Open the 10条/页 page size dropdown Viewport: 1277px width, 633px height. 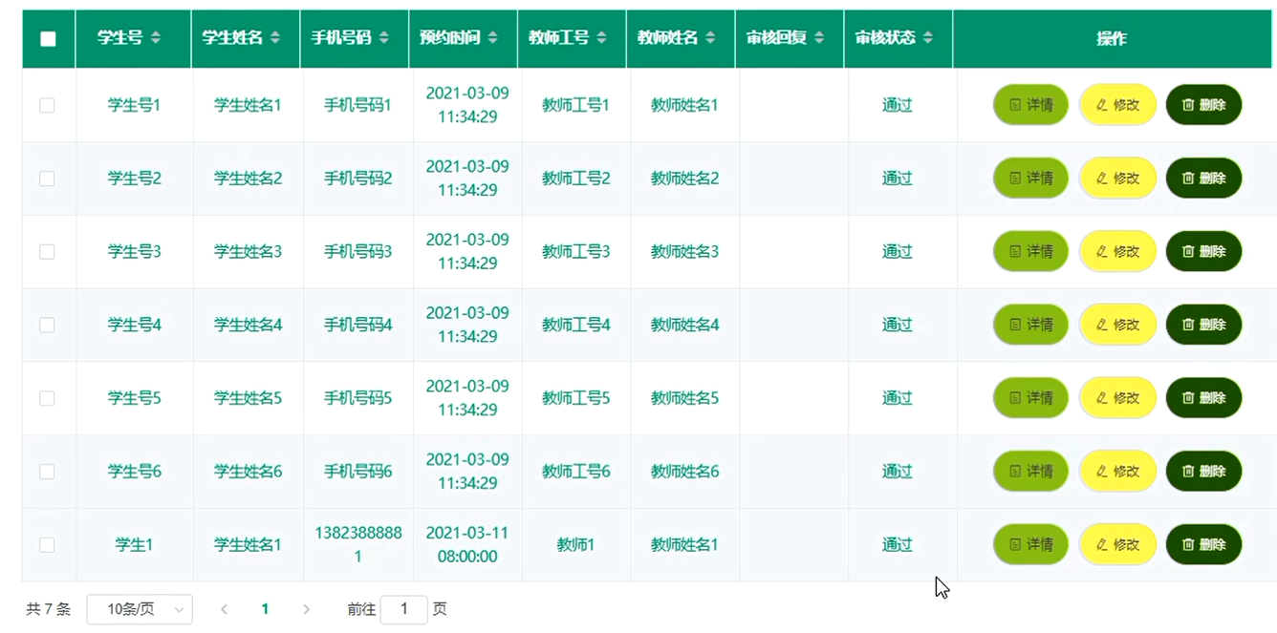point(140,609)
